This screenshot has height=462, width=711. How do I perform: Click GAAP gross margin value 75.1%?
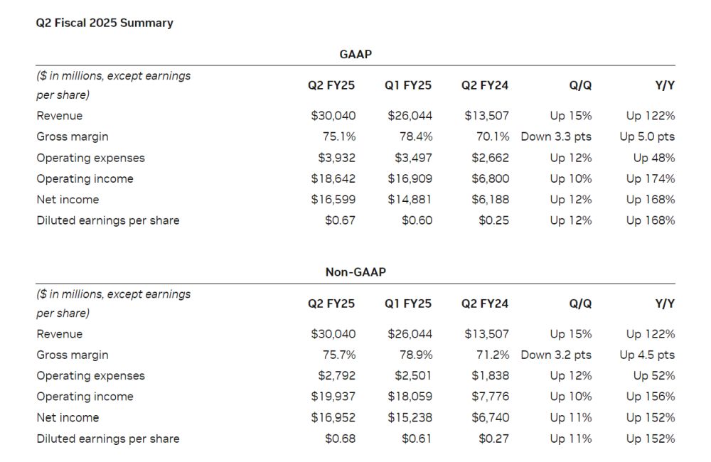click(339, 136)
